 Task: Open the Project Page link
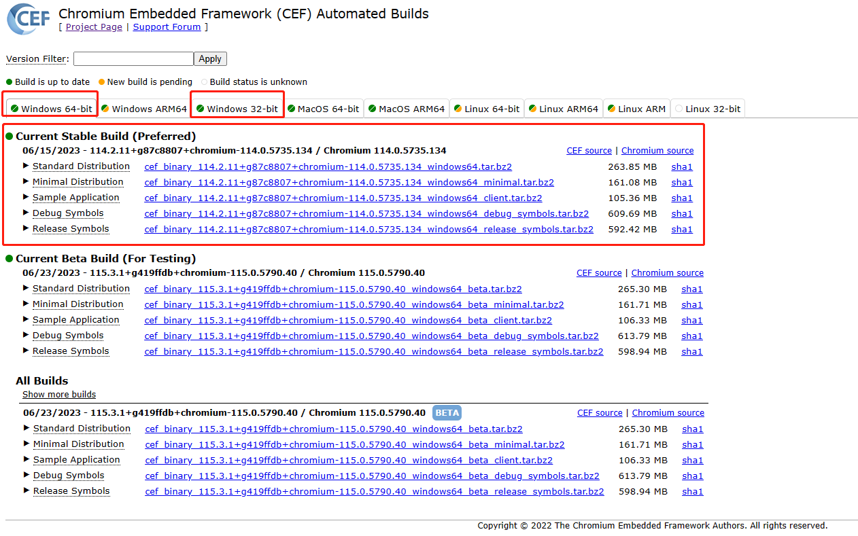point(94,27)
